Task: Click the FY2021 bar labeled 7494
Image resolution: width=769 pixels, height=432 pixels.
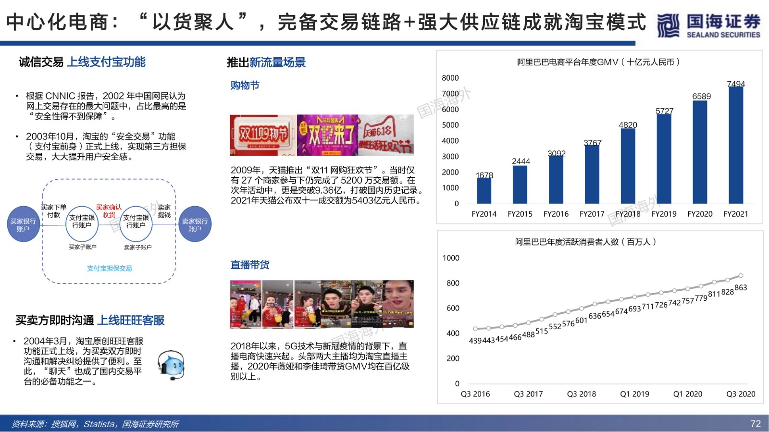Action: pos(736,145)
